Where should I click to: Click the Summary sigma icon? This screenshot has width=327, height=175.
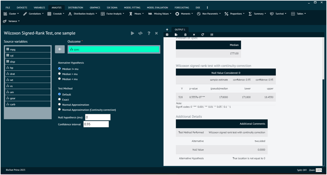coord(250,14)
